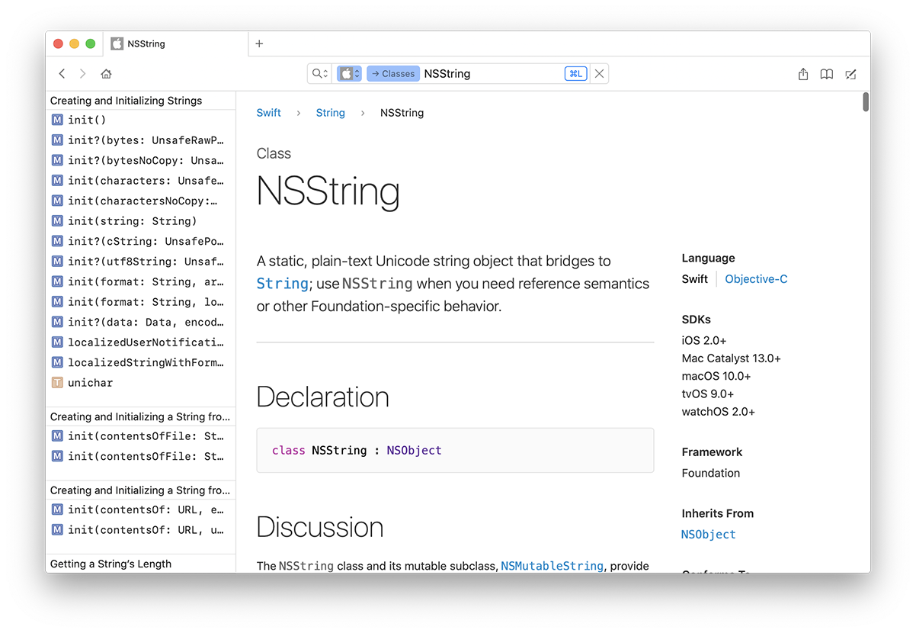Viewport: 916px width, 633px height.
Task: Select init?(utf8String: entry
Action: (x=141, y=262)
